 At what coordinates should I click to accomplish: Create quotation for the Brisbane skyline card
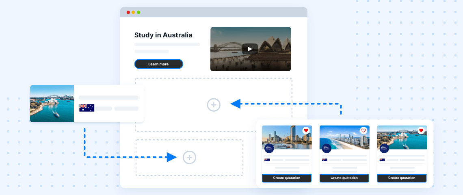(x=286, y=178)
